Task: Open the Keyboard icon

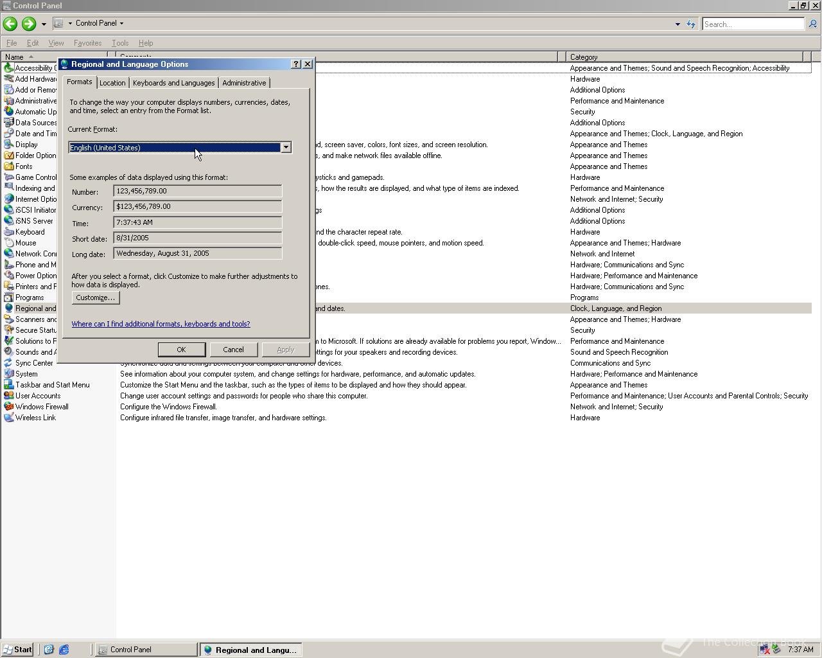Action: coord(9,232)
